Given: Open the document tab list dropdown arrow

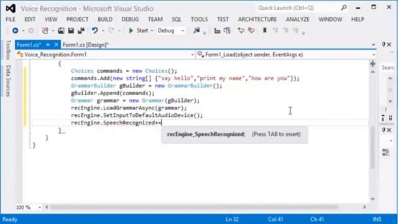Looking at the screenshot, I should [373, 45].
